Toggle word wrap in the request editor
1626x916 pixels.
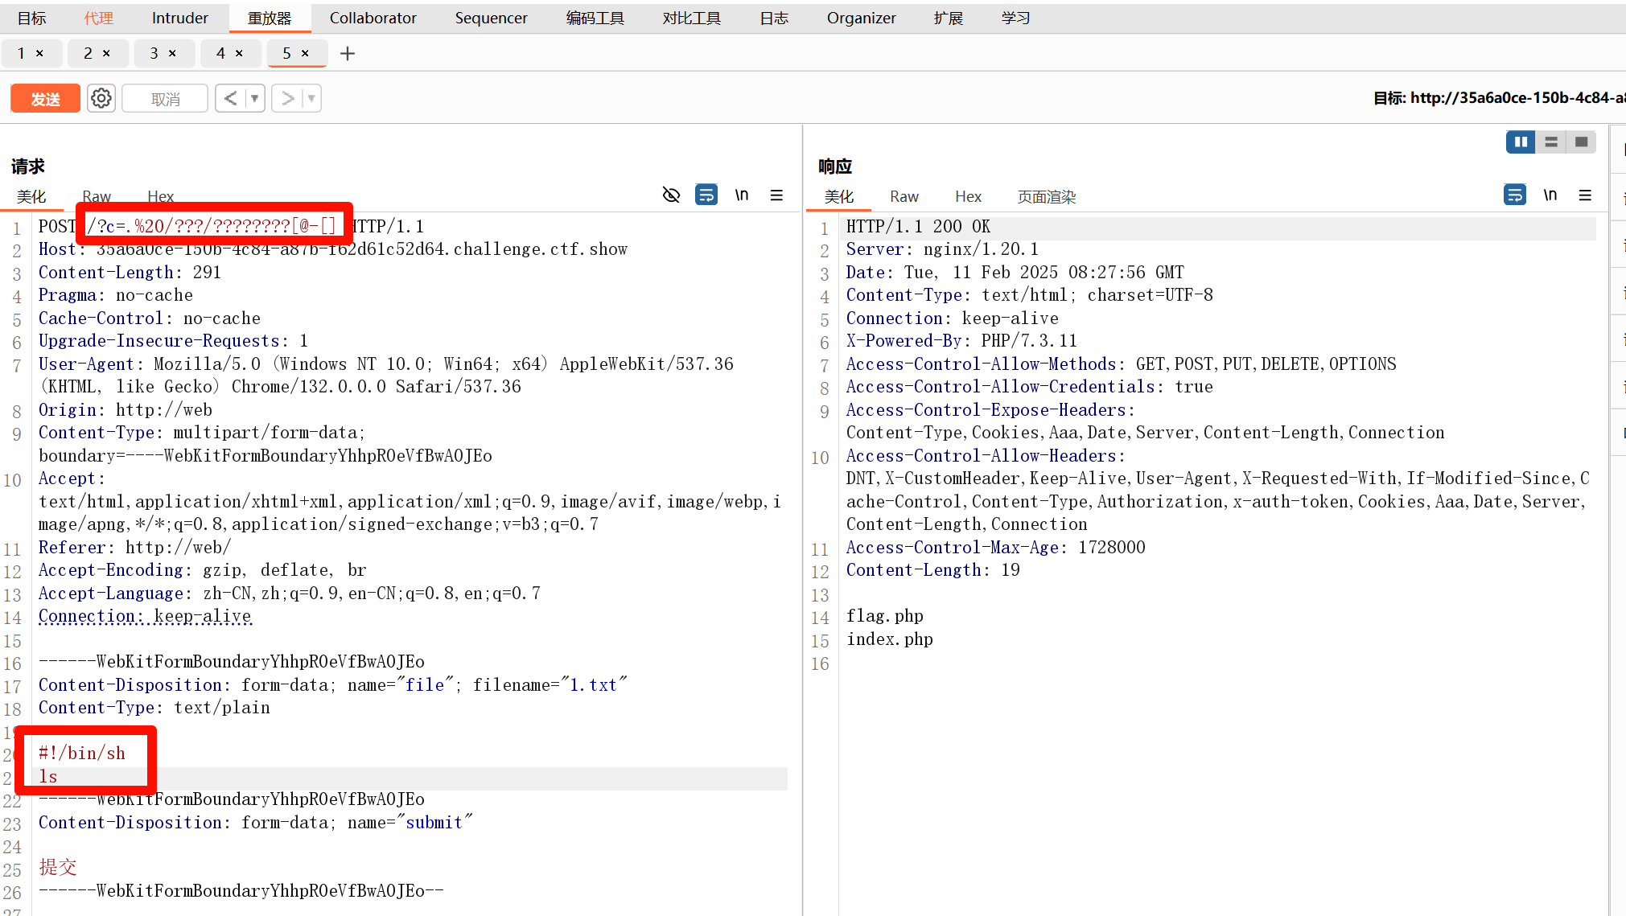(706, 195)
